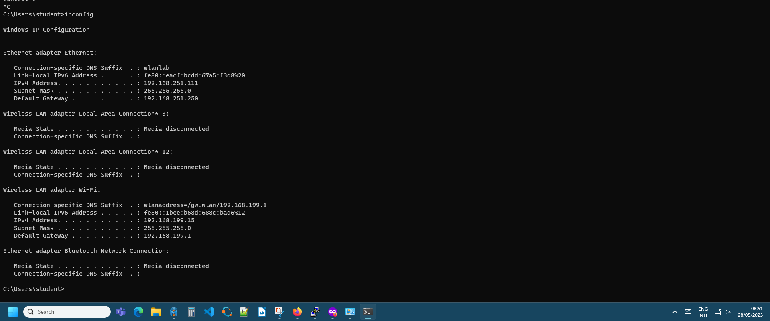Launch Visual Studio Code from taskbar

click(209, 312)
